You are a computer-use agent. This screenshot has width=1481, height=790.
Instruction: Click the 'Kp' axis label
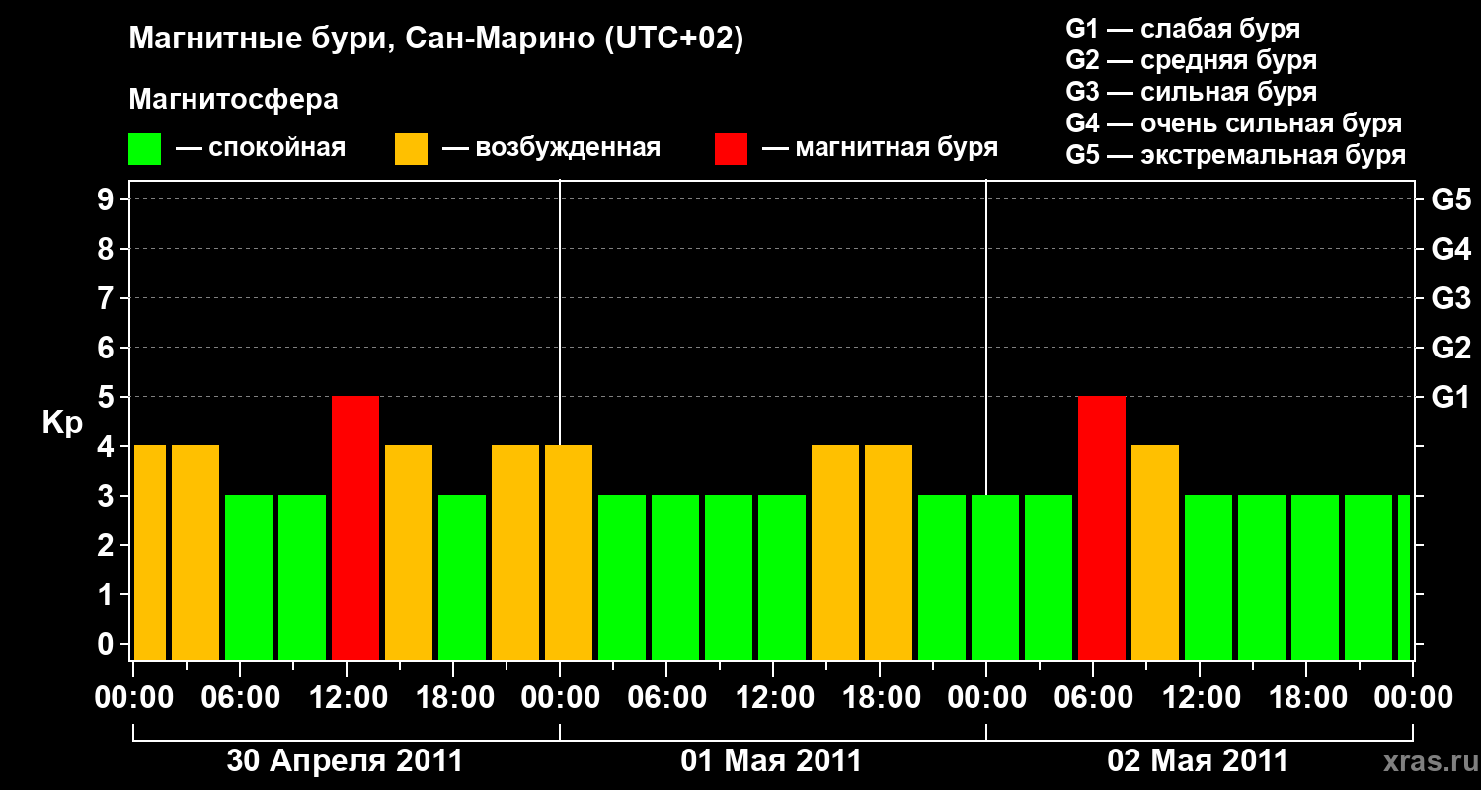(x=62, y=423)
